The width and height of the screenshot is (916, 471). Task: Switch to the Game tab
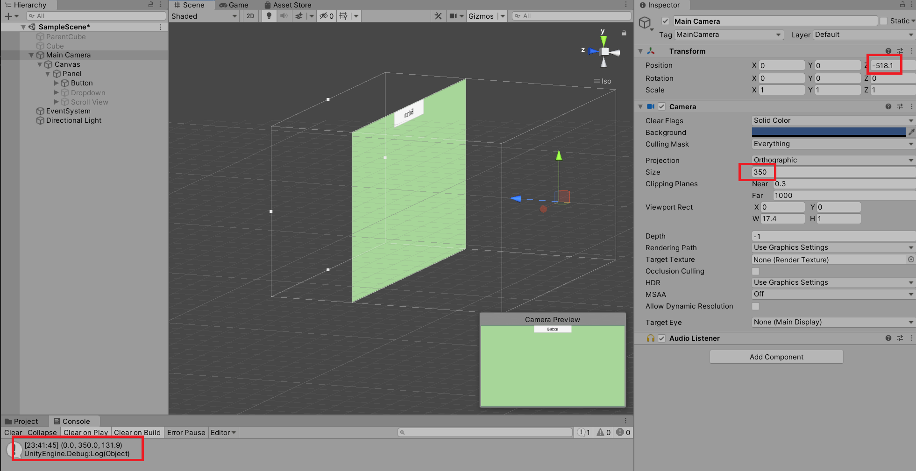[235, 5]
